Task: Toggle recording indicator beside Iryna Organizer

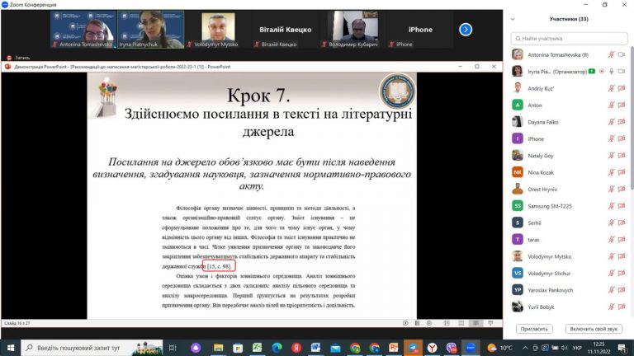Action: (x=602, y=72)
